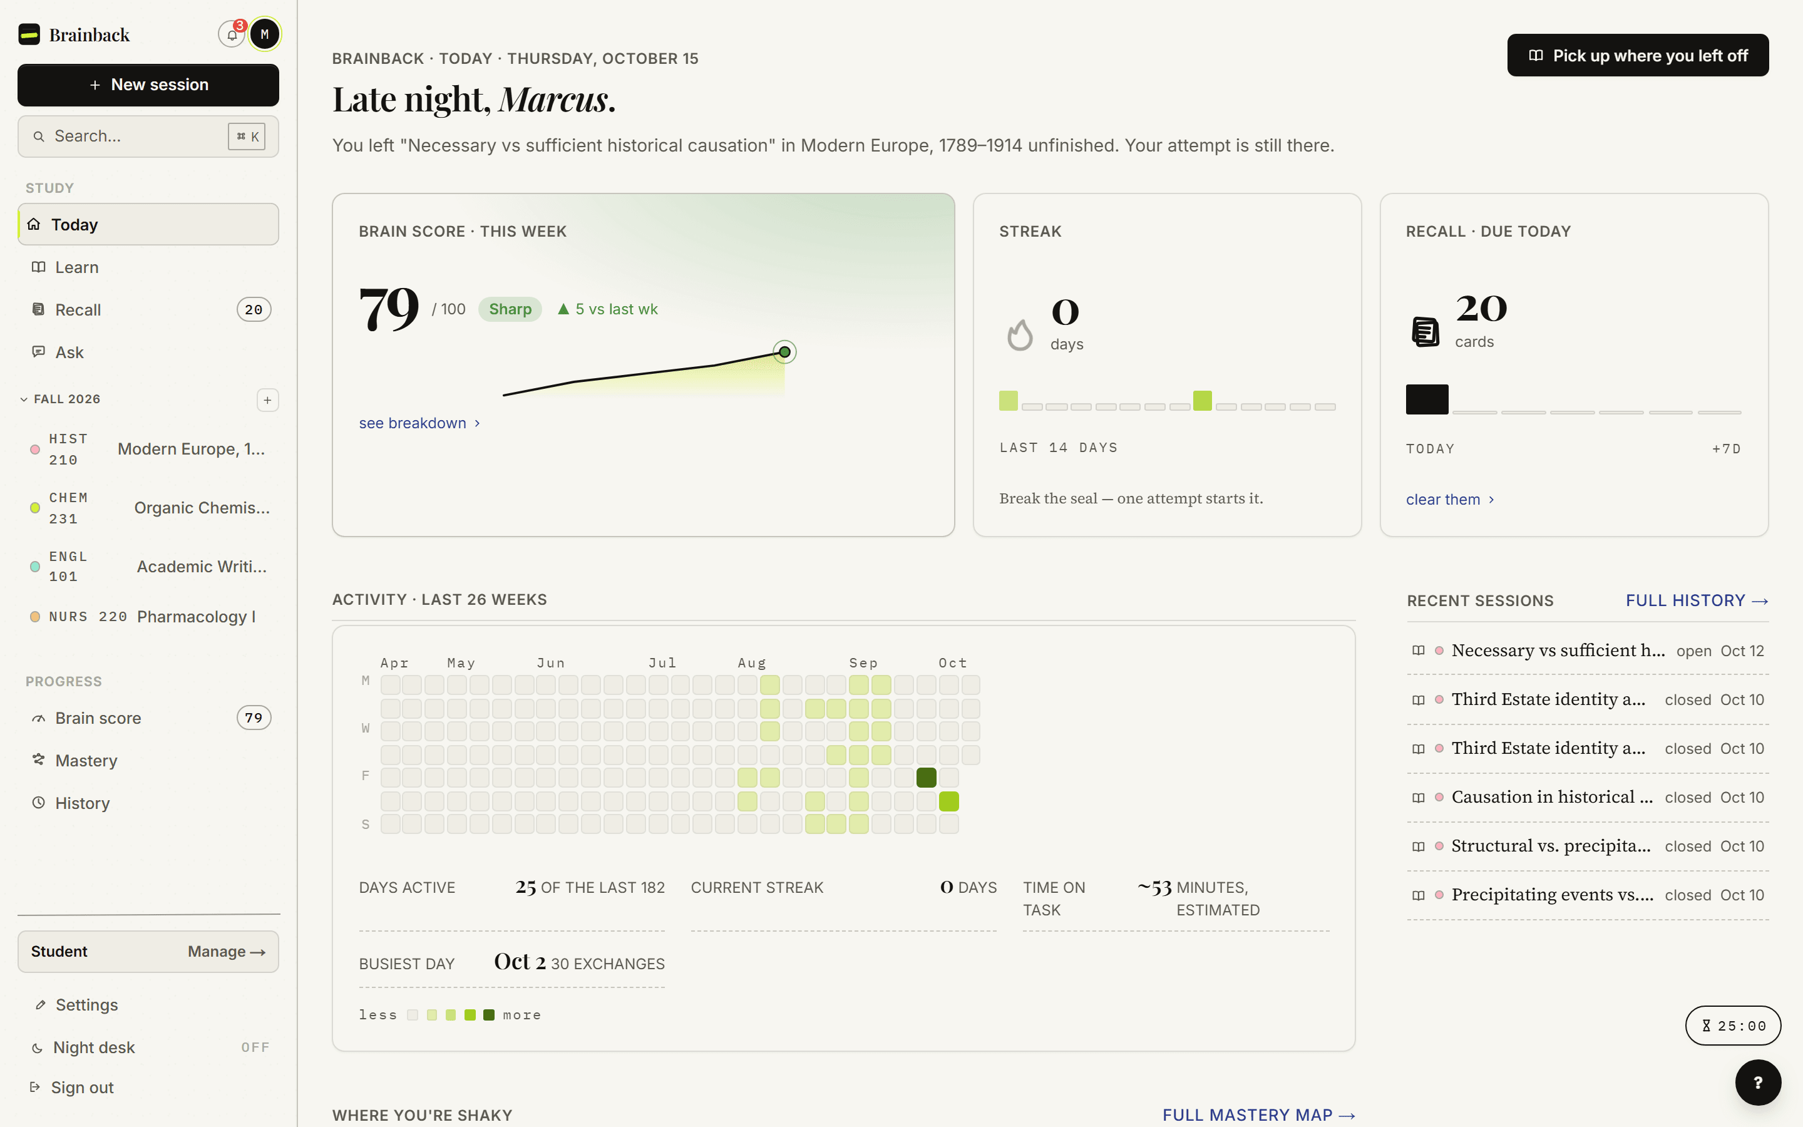This screenshot has width=1803, height=1127.
Task: Click the black TODAY recall bar
Action: pos(1427,399)
